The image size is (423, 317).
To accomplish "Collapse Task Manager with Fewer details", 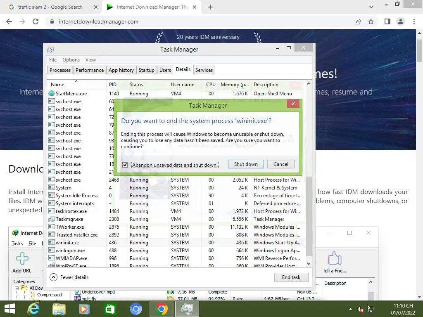I will (69, 277).
